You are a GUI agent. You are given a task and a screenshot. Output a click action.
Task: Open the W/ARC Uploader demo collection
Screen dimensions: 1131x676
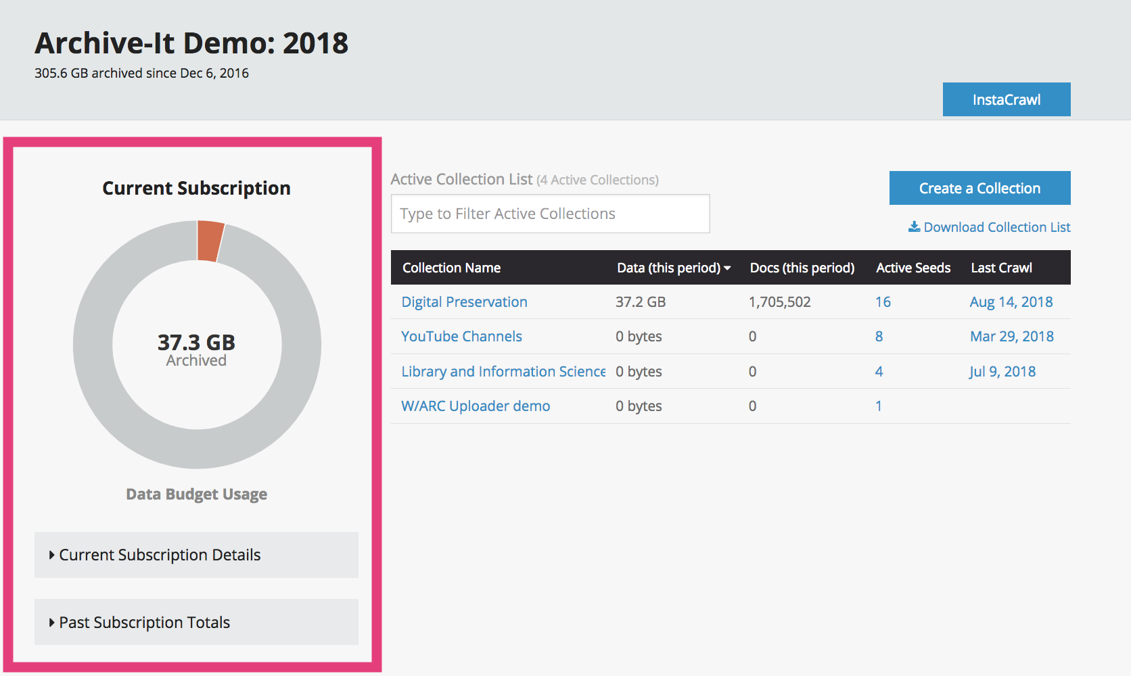click(x=476, y=406)
